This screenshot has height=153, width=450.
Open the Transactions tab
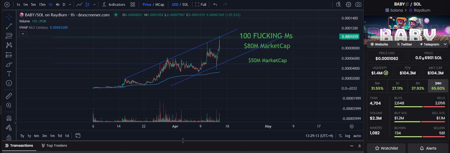click(x=19, y=145)
